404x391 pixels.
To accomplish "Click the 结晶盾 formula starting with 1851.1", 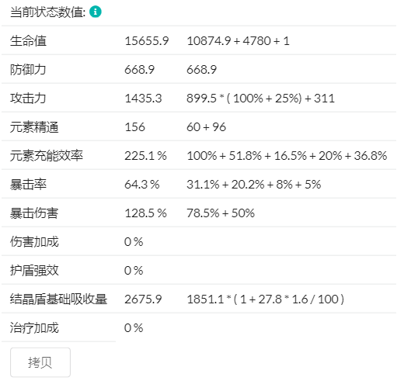I will 266,299.
